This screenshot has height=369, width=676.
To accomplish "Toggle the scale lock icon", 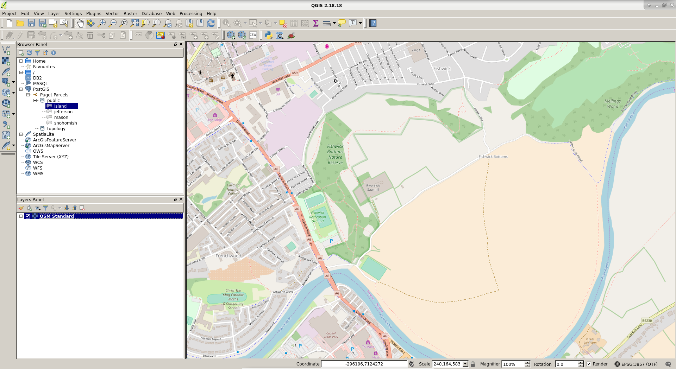I will (x=473, y=364).
